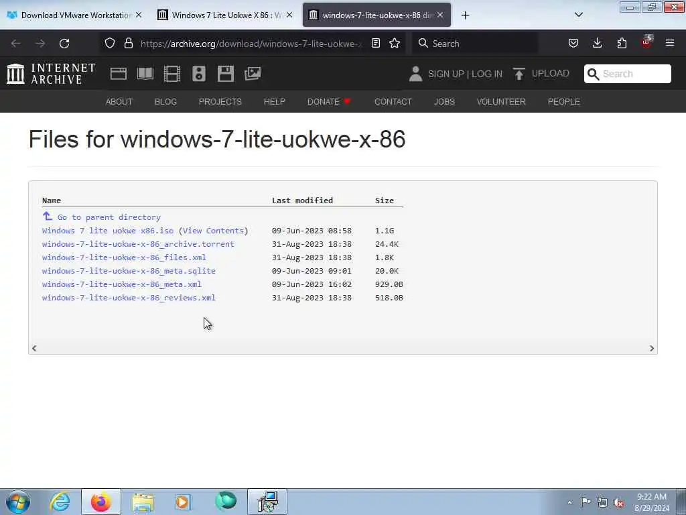Image resolution: width=686 pixels, height=515 pixels.
Task: Click the go-to-parent-directory arrow icon
Action: 48,217
